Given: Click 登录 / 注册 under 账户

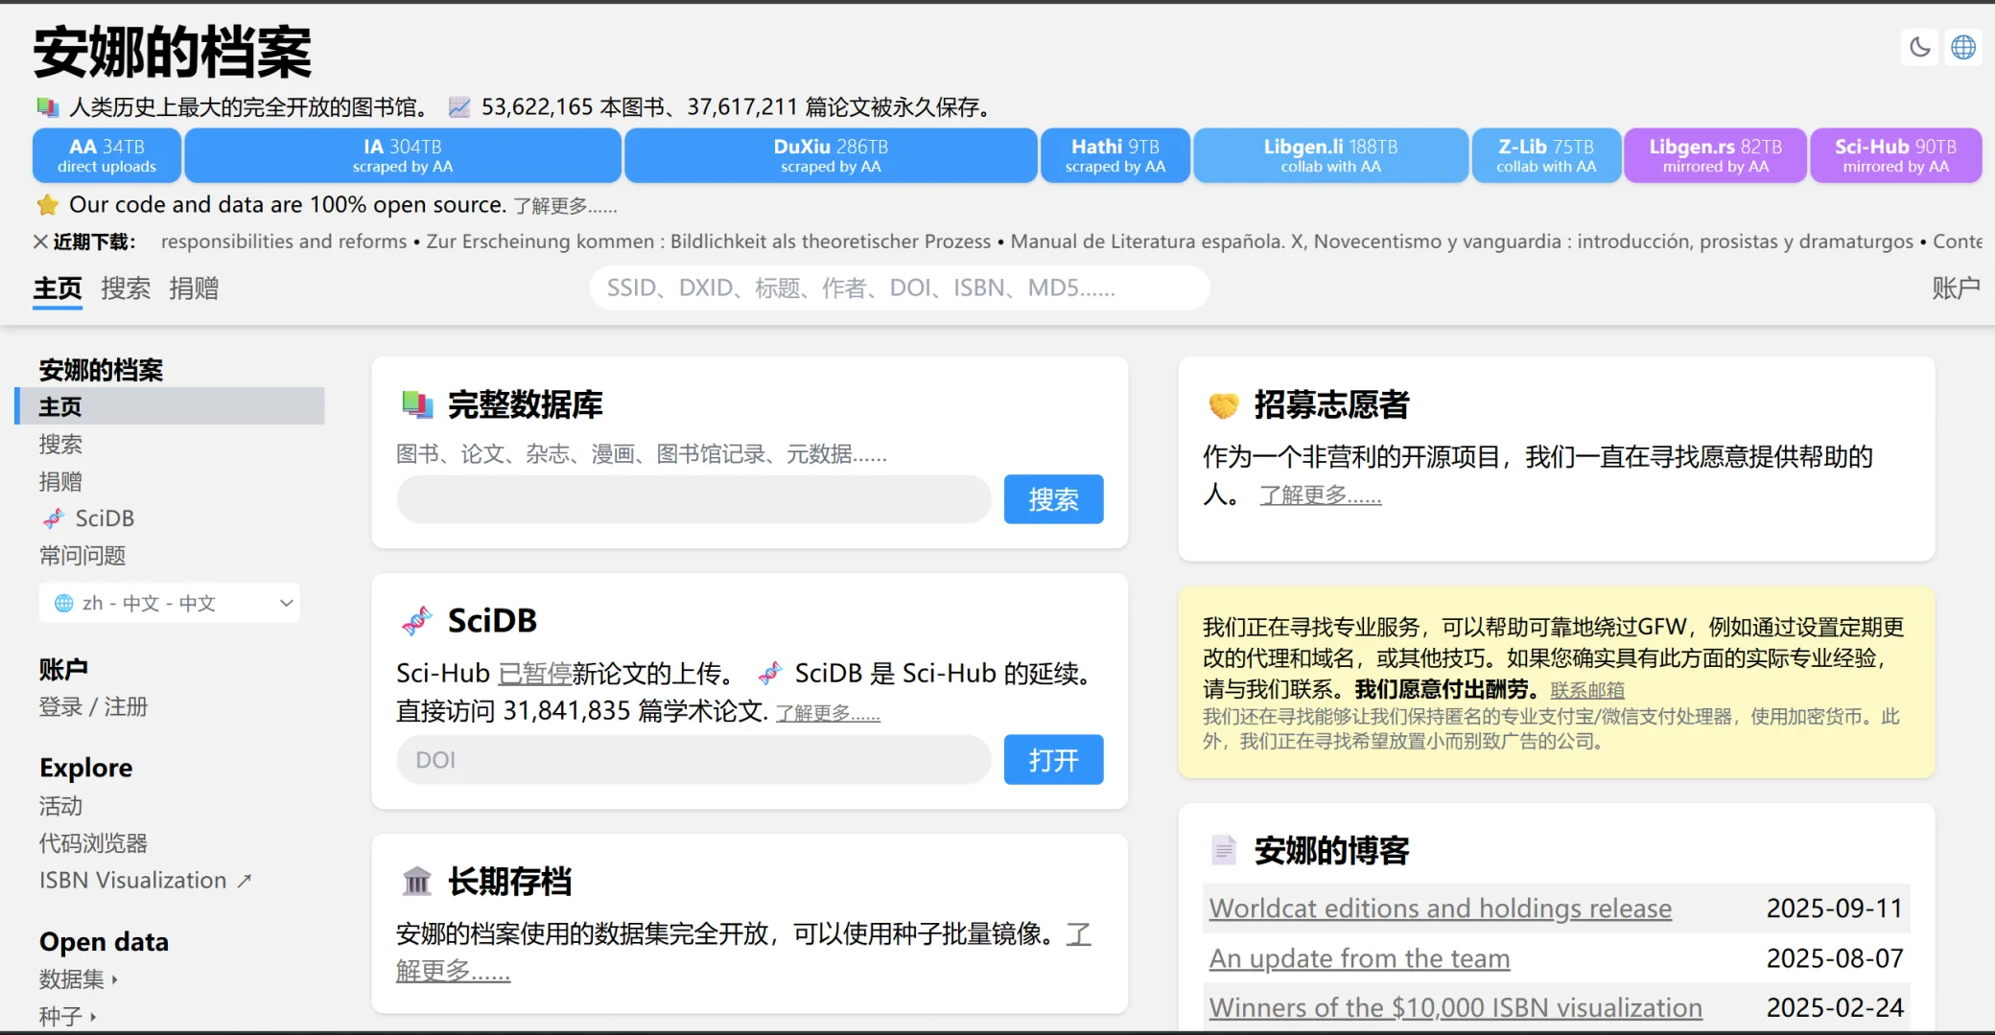Looking at the screenshot, I should [93, 707].
